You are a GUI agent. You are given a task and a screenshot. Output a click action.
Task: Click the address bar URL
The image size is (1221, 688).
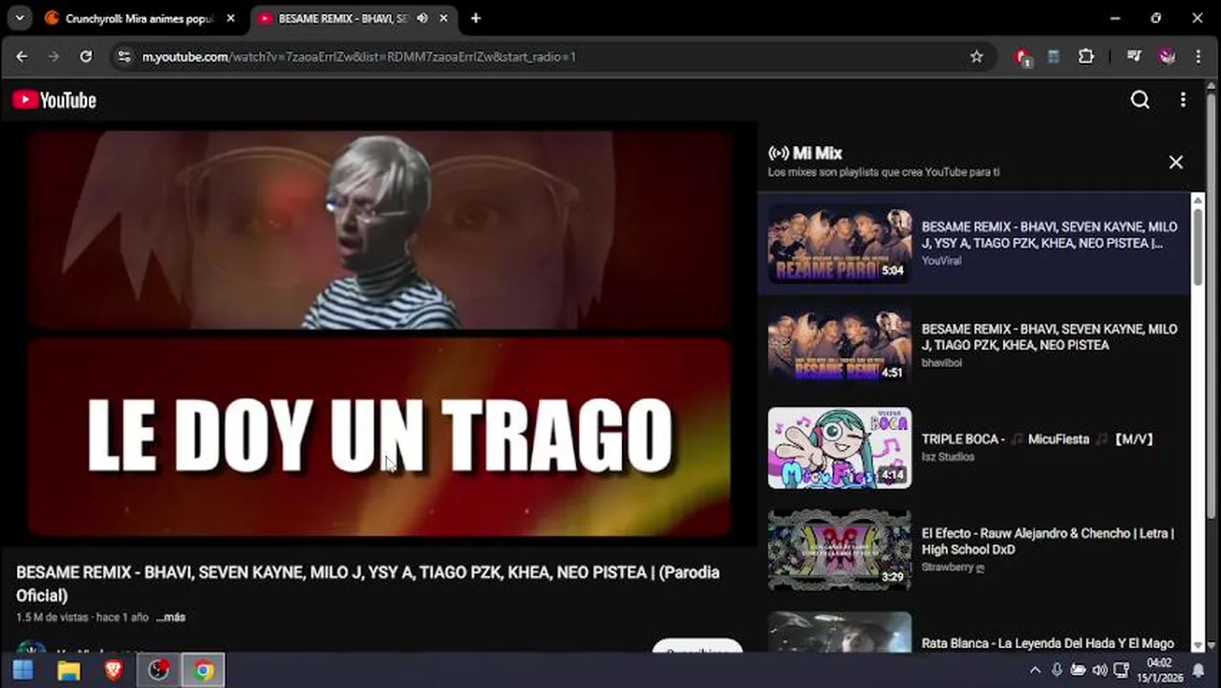(x=358, y=56)
